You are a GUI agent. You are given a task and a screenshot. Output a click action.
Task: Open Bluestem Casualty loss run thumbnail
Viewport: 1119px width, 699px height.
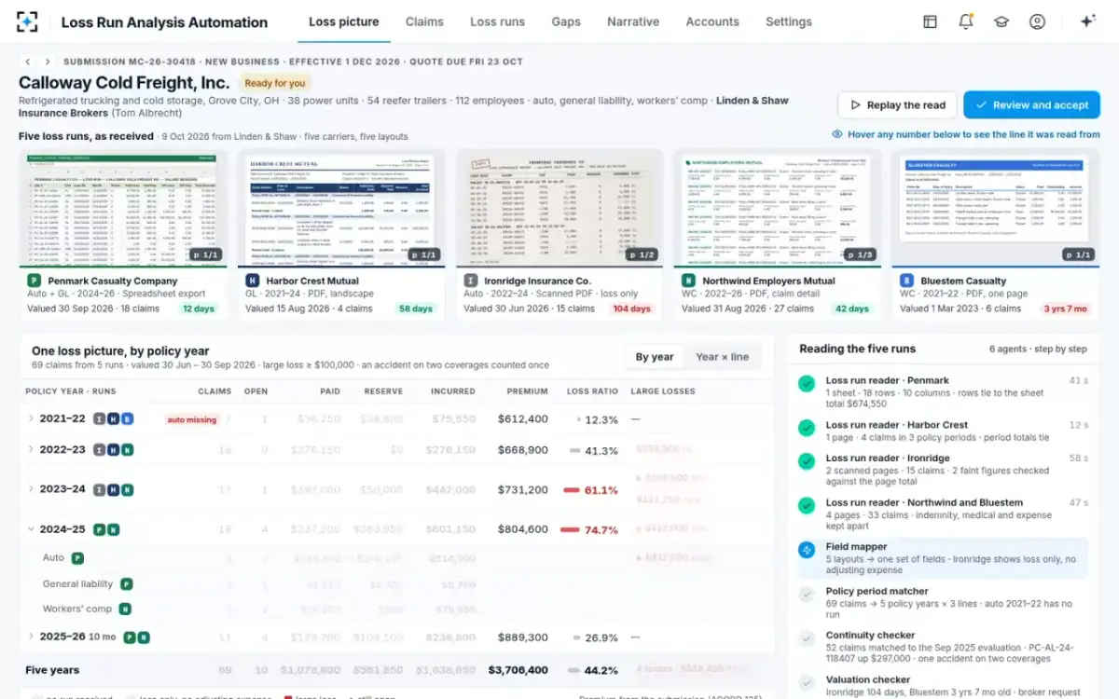coord(996,209)
